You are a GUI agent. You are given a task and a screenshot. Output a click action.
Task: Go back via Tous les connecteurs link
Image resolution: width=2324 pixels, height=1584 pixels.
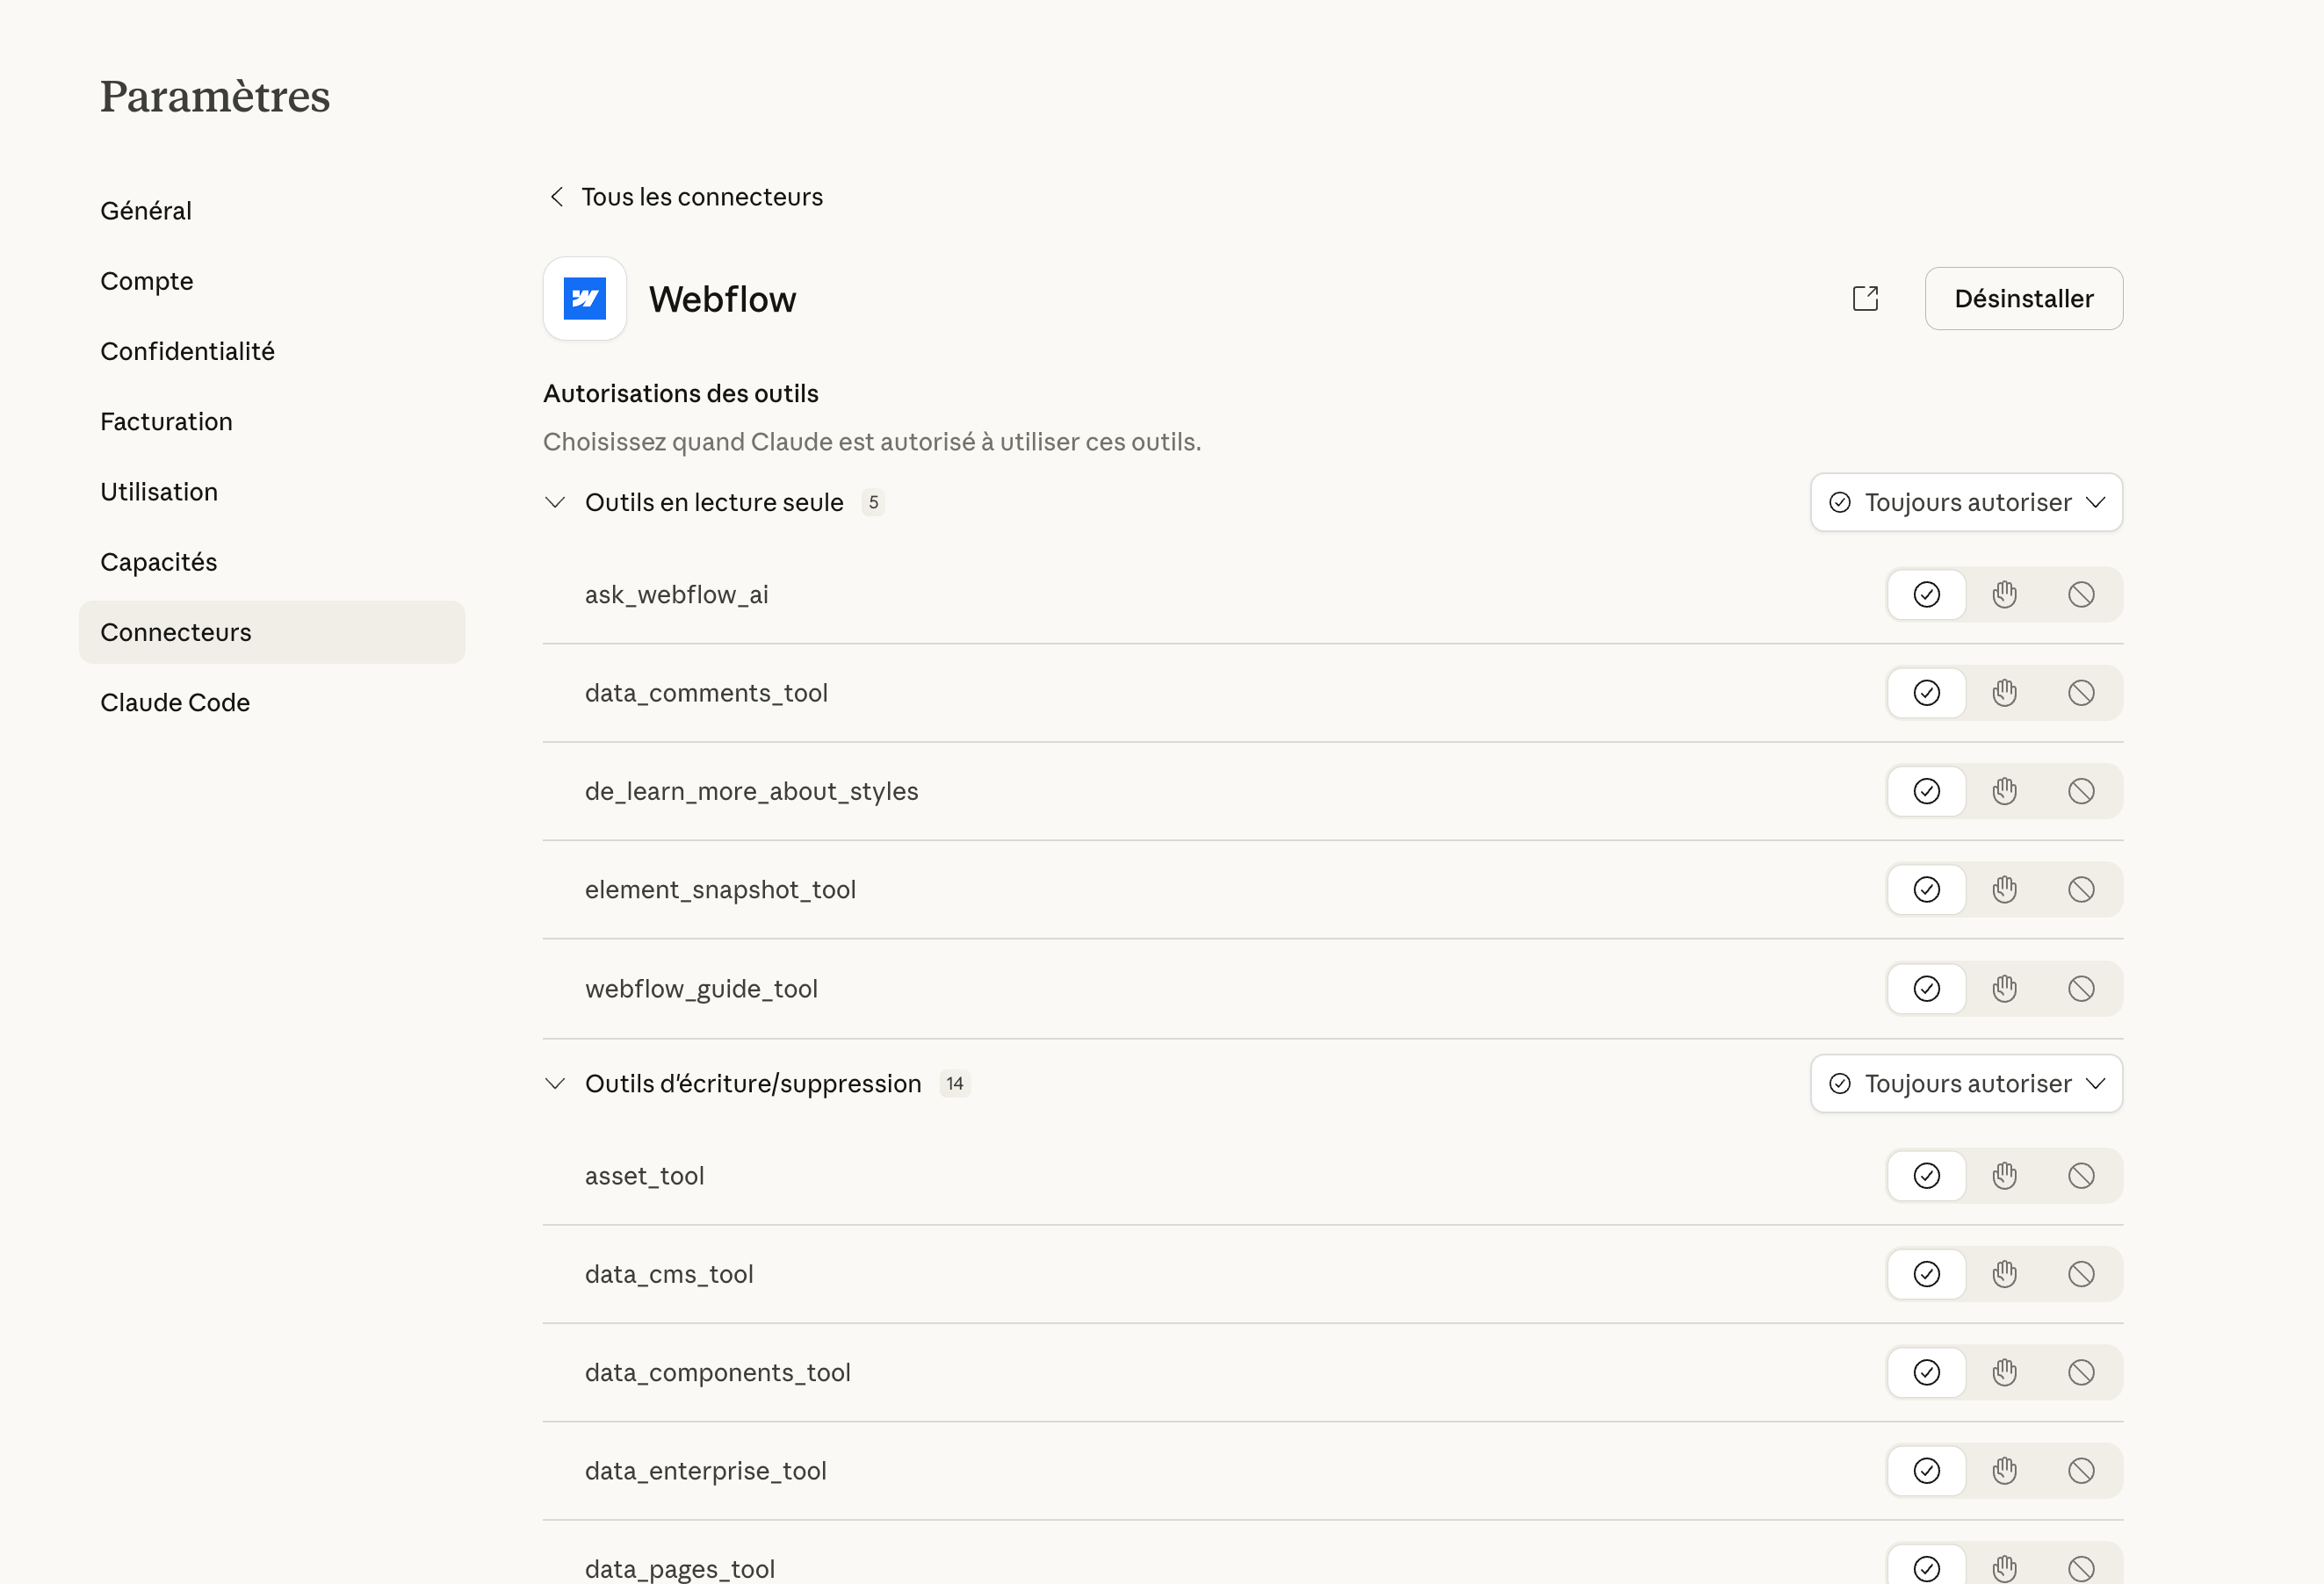701,196
